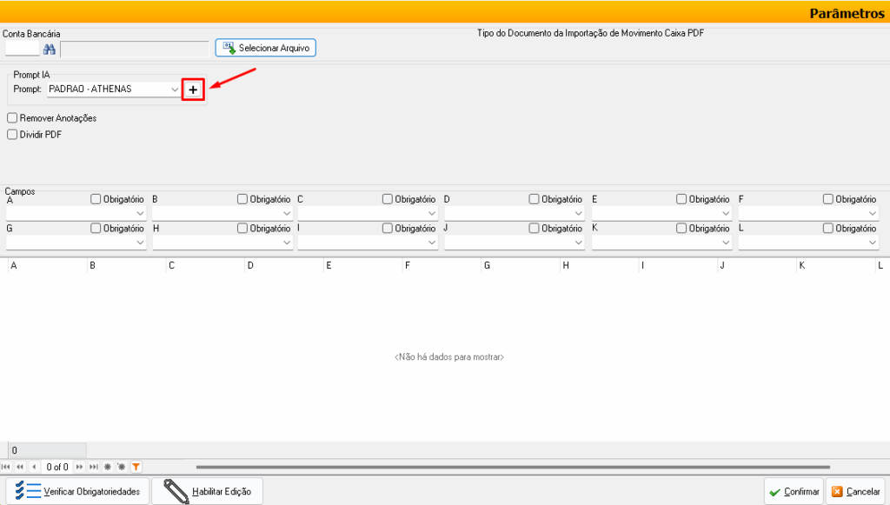The height and width of the screenshot is (505, 890).
Task: Click the Conta Bancária code input field
Action: [22, 49]
